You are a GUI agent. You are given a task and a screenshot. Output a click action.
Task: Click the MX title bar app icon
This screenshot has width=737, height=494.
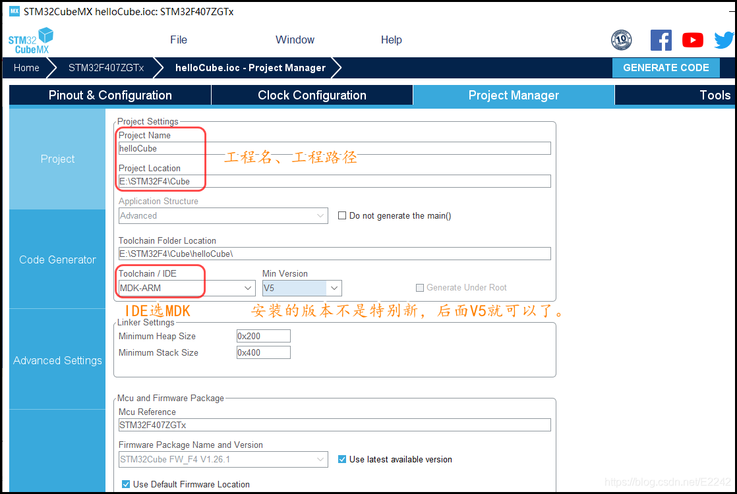(x=15, y=11)
